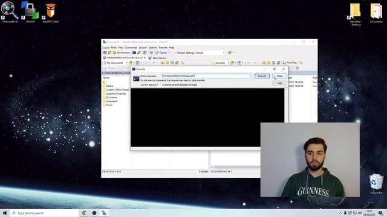
Task: Click the local panel refresh icon
Action: (x=177, y=63)
